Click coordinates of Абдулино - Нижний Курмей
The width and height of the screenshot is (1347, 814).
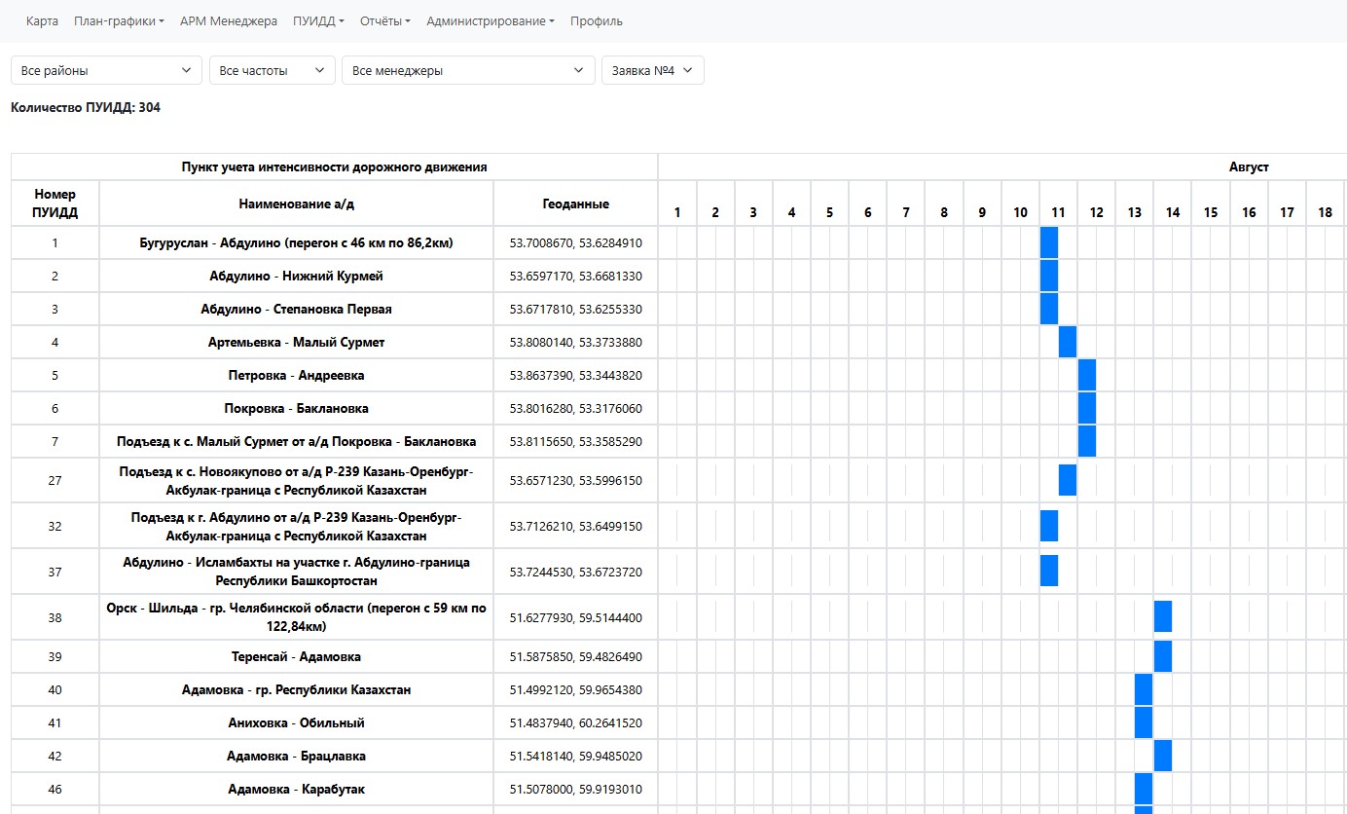pyautogui.click(x=575, y=277)
